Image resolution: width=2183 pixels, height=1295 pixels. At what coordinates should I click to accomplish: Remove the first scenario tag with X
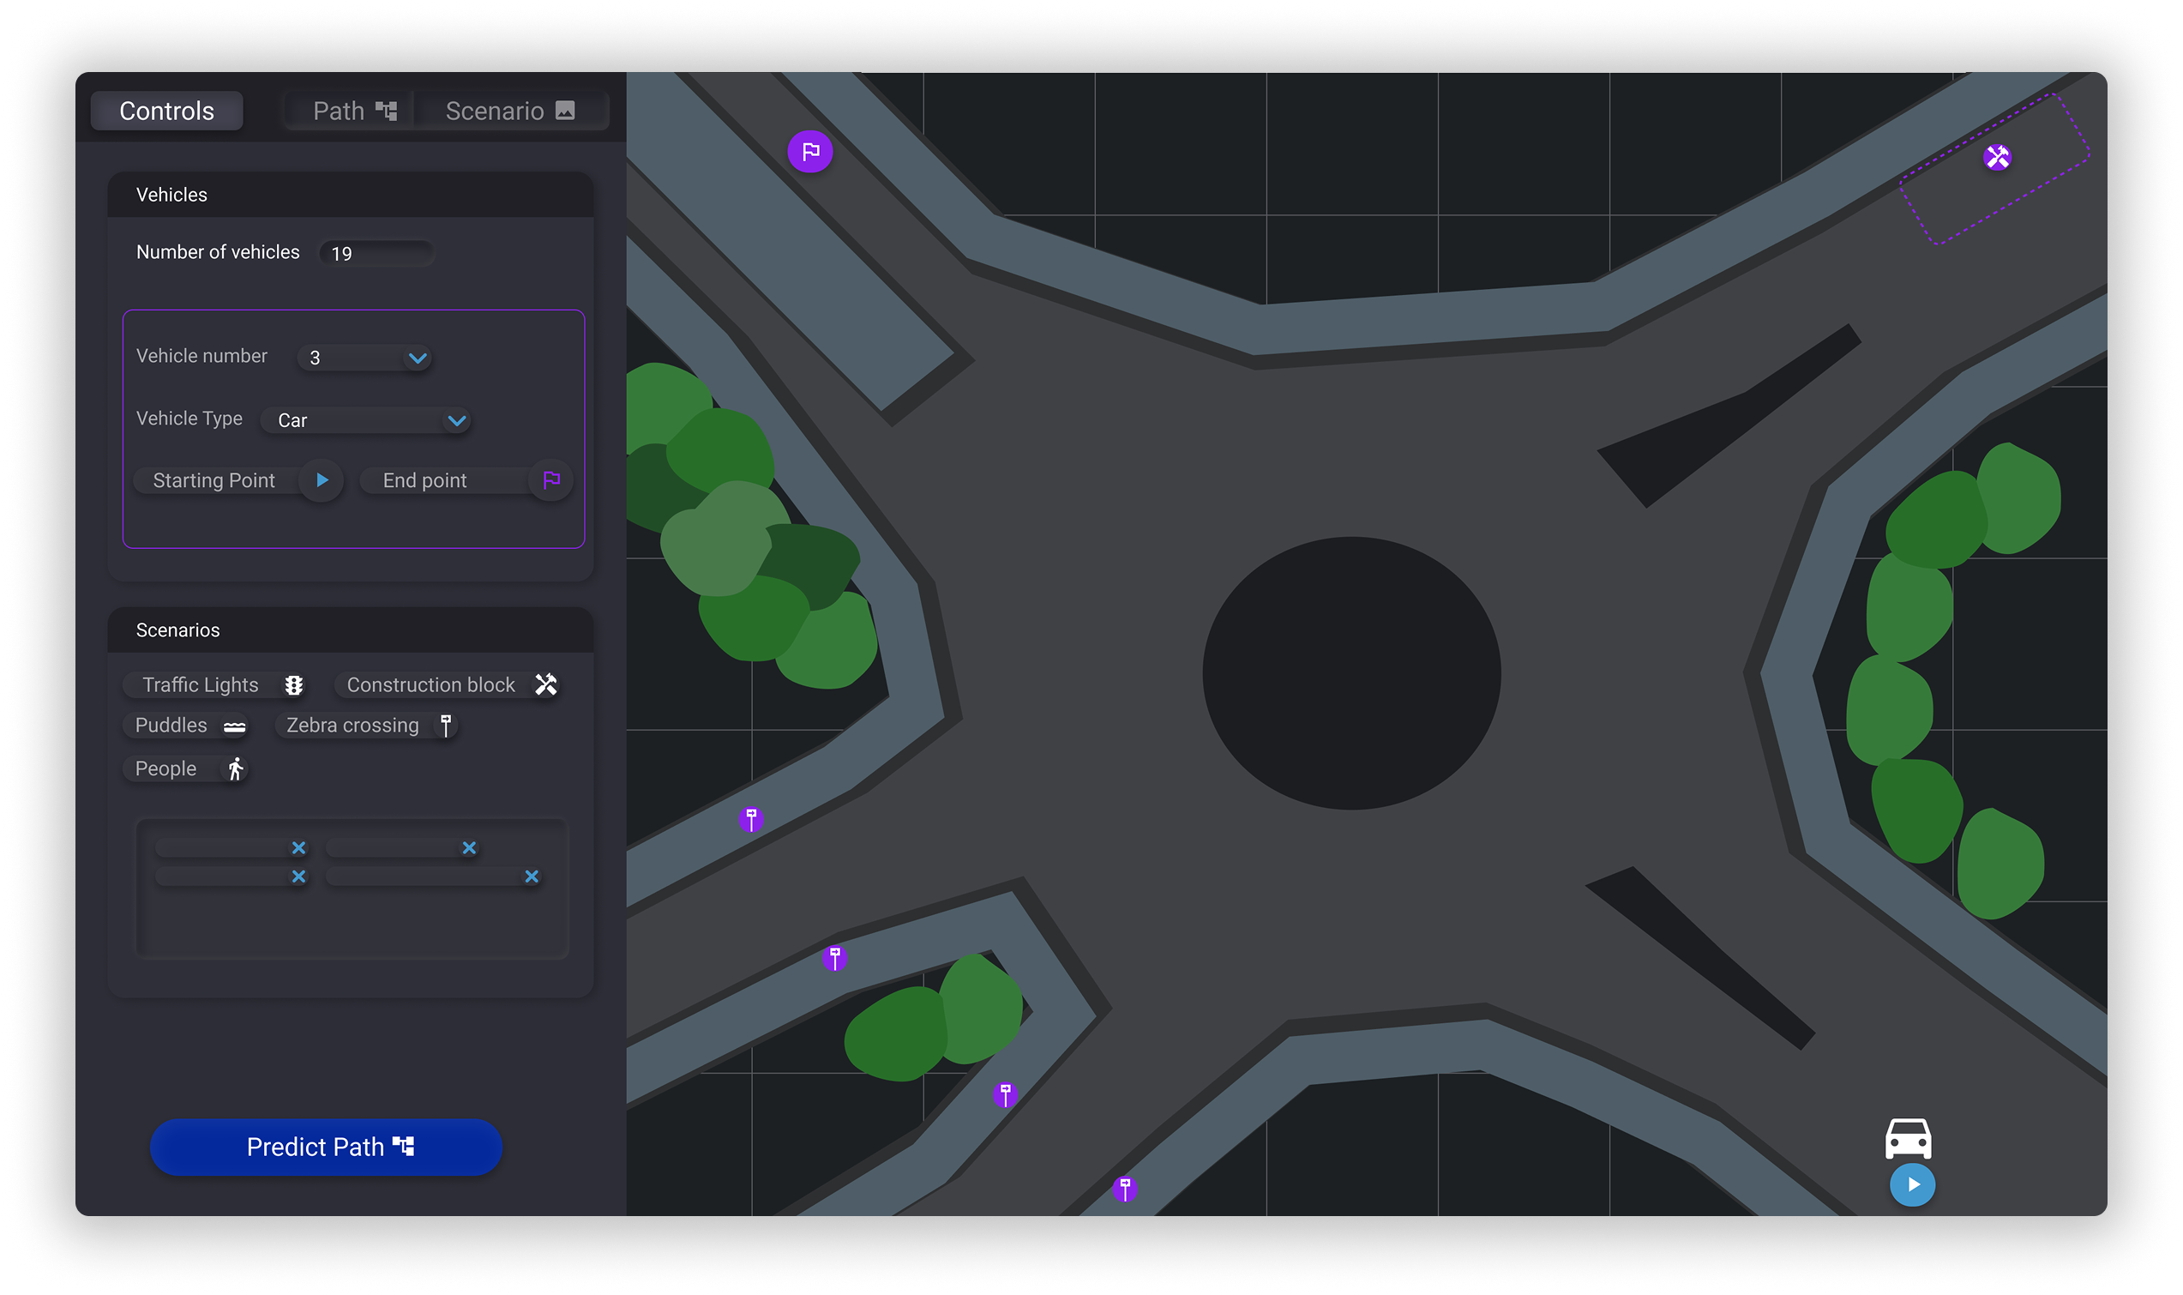298,848
